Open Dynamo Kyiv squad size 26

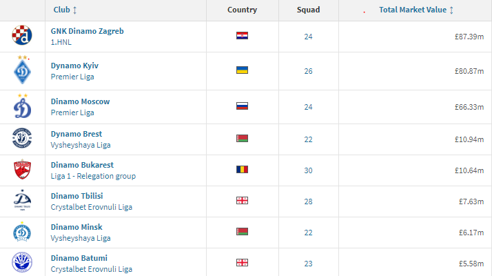(x=308, y=71)
